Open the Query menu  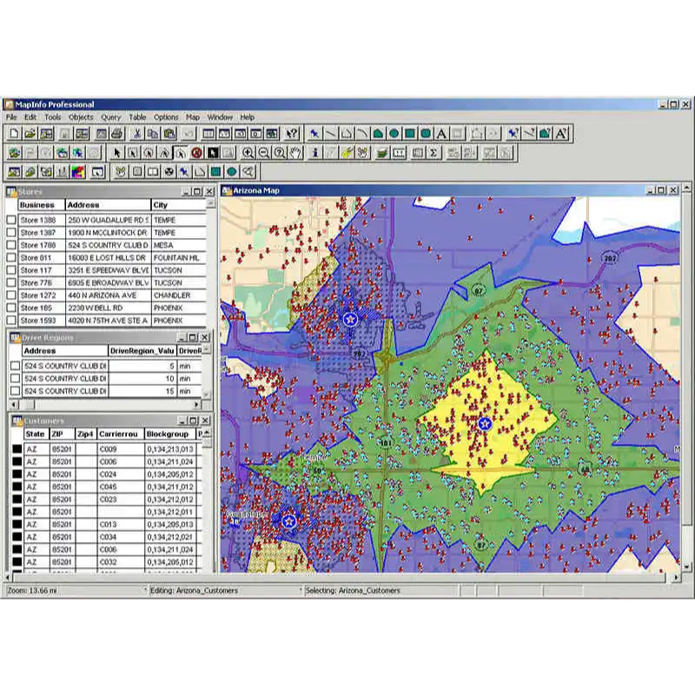pyautogui.click(x=110, y=117)
